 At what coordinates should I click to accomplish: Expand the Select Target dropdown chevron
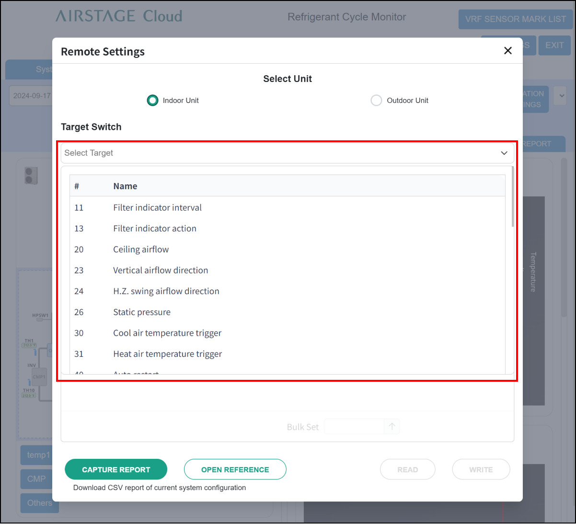pyautogui.click(x=504, y=153)
